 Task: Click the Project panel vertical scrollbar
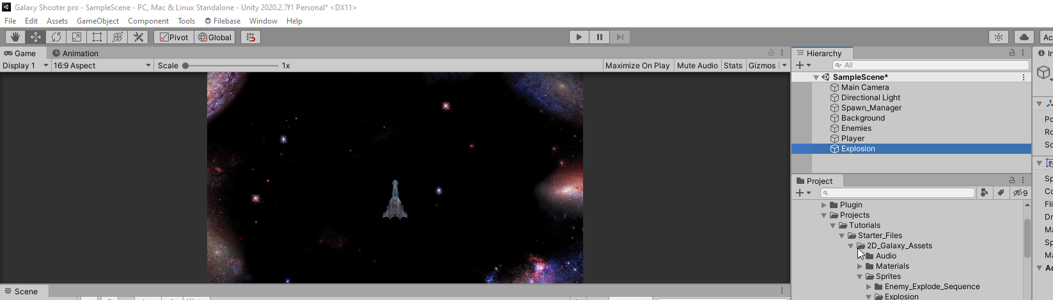tap(1027, 238)
